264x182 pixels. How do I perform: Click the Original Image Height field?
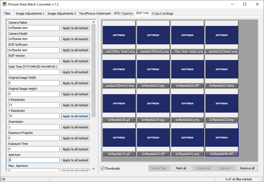[34, 94]
